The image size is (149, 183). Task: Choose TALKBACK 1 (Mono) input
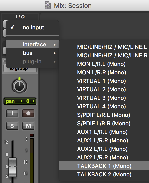(x=104, y=166)
